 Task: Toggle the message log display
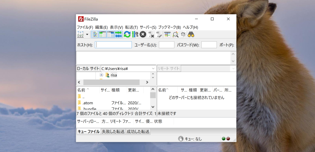pos(95,34)
